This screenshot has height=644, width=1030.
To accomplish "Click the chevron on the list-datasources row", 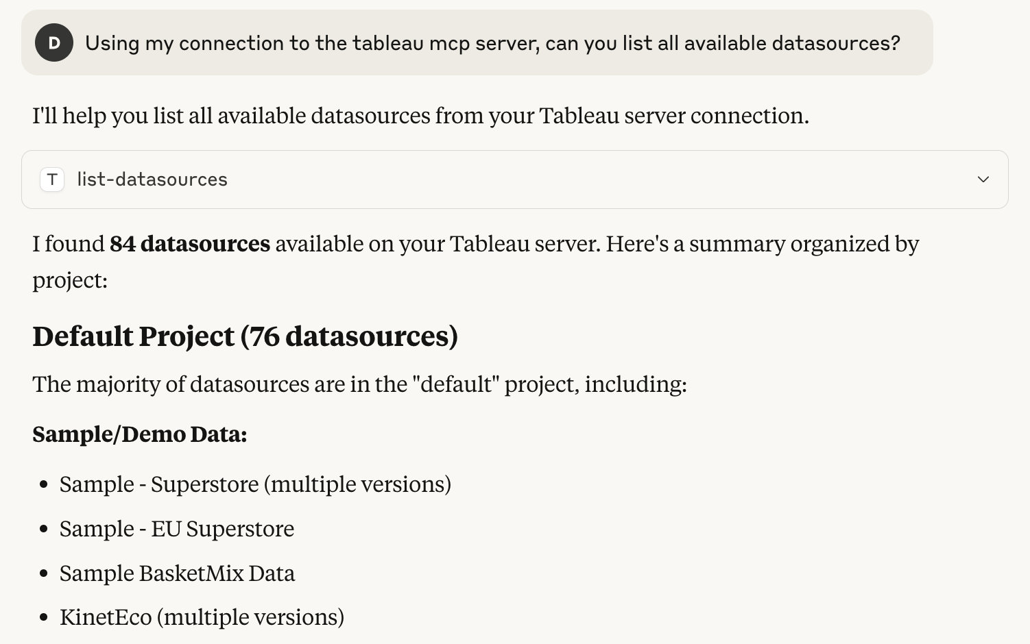I will coord(983,179).
